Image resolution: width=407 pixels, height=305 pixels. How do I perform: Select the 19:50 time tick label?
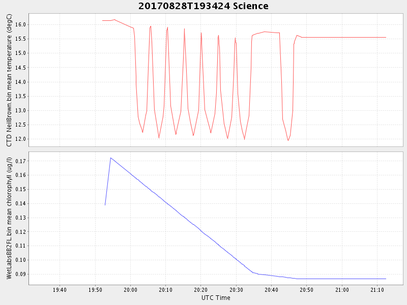point(95,290)
